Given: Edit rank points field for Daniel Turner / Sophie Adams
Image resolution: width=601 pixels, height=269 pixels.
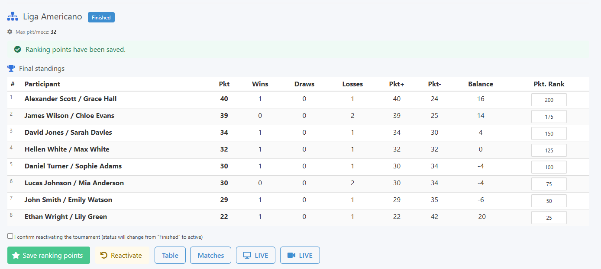Looking at the screenshot, I should (x=549, y=167).
